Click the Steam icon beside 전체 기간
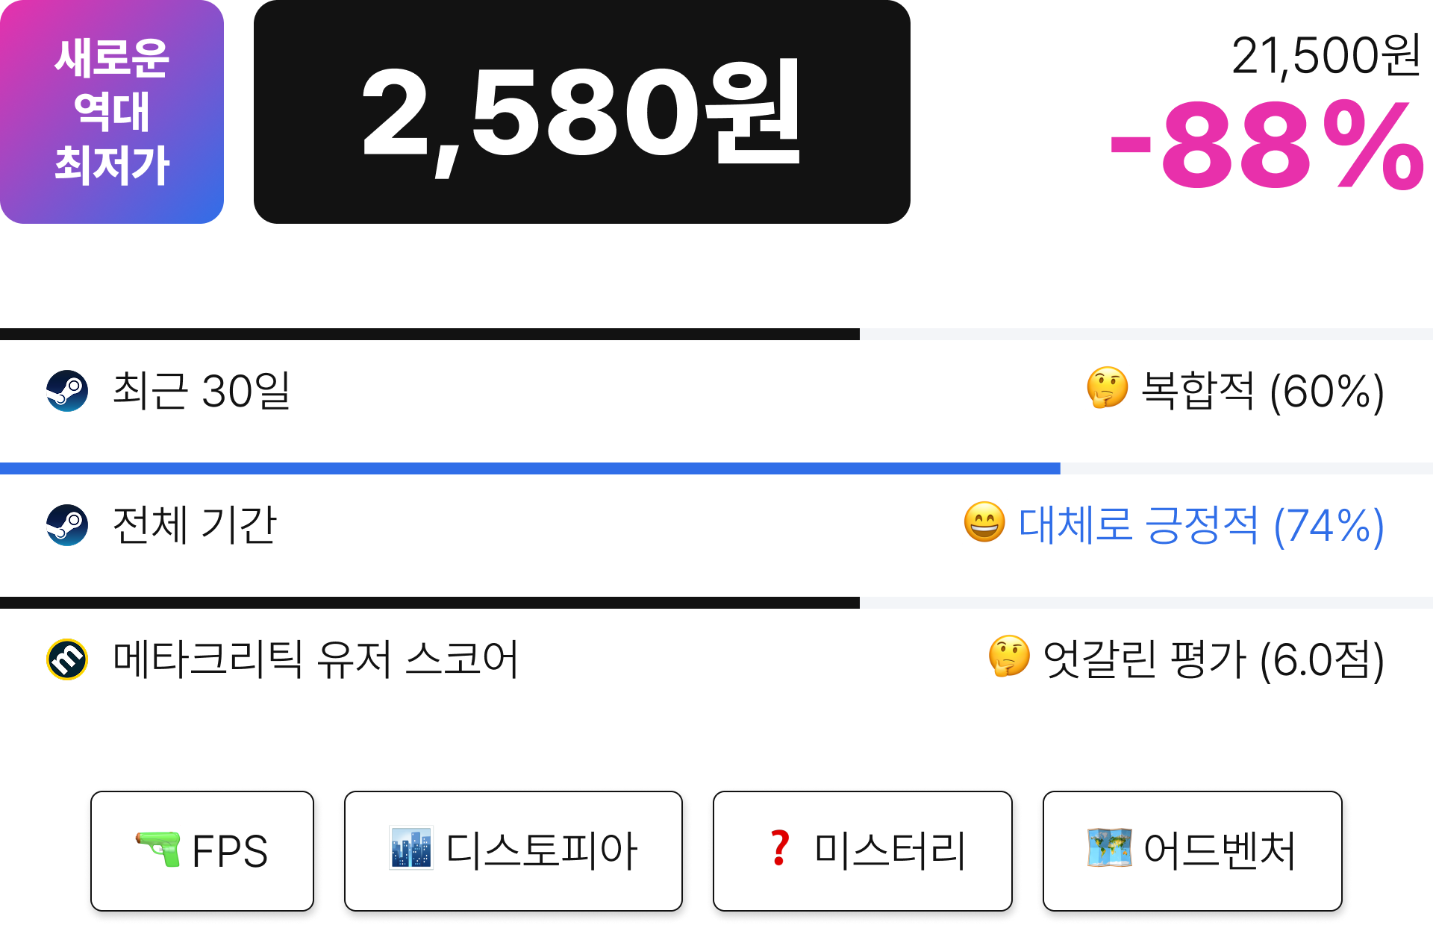The image size is (1433, 925). 67,525
